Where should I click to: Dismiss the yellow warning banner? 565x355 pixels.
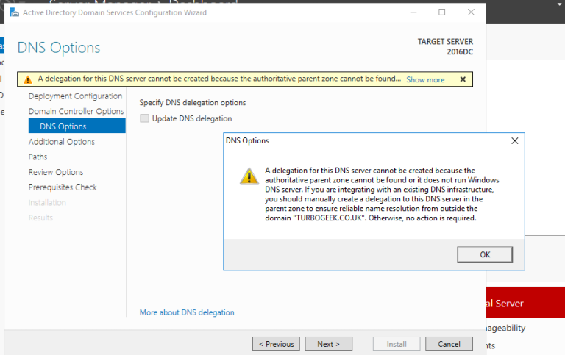[463, 79]
